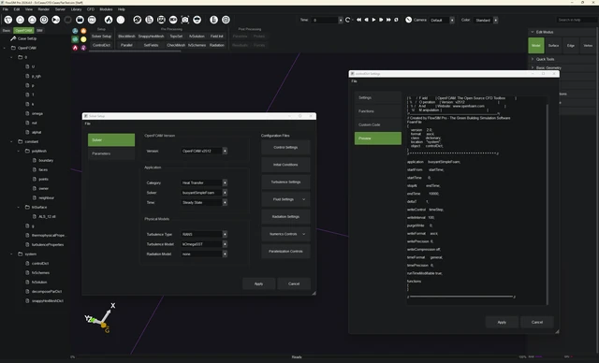Select Surface edit mode
The width and height of the screenshot is (599, 363).
tap(553, 46)
